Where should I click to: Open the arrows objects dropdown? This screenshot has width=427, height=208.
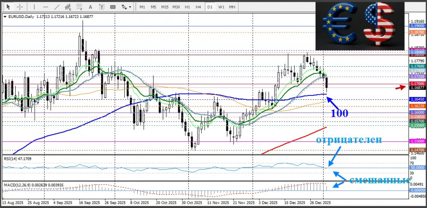point(126,7)
